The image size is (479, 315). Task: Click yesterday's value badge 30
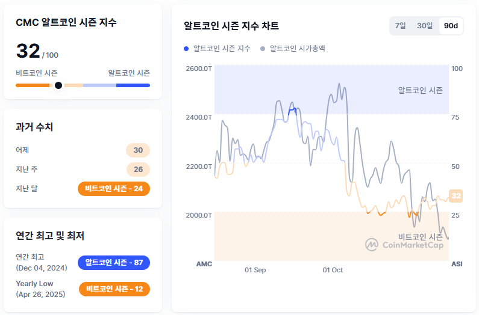(x=138, y=150)
